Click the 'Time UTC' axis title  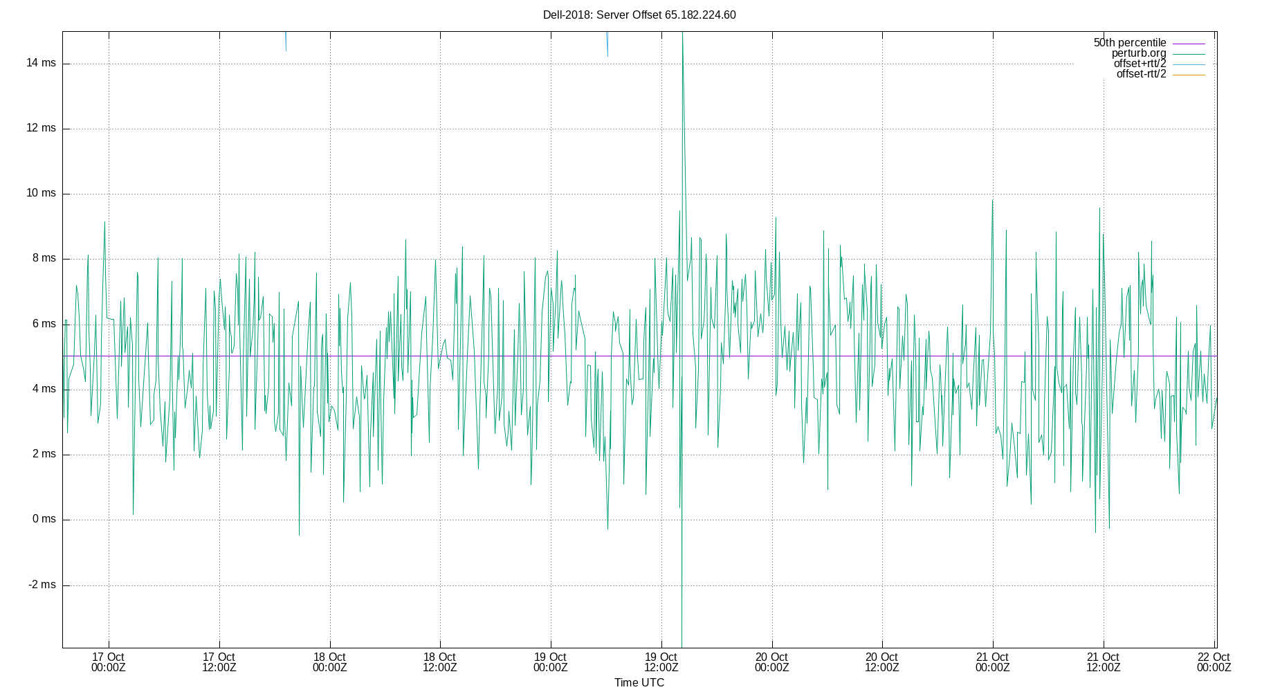coord(639,682)
